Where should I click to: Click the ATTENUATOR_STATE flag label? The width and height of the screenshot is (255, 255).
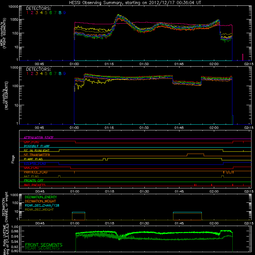coord(39,138)
